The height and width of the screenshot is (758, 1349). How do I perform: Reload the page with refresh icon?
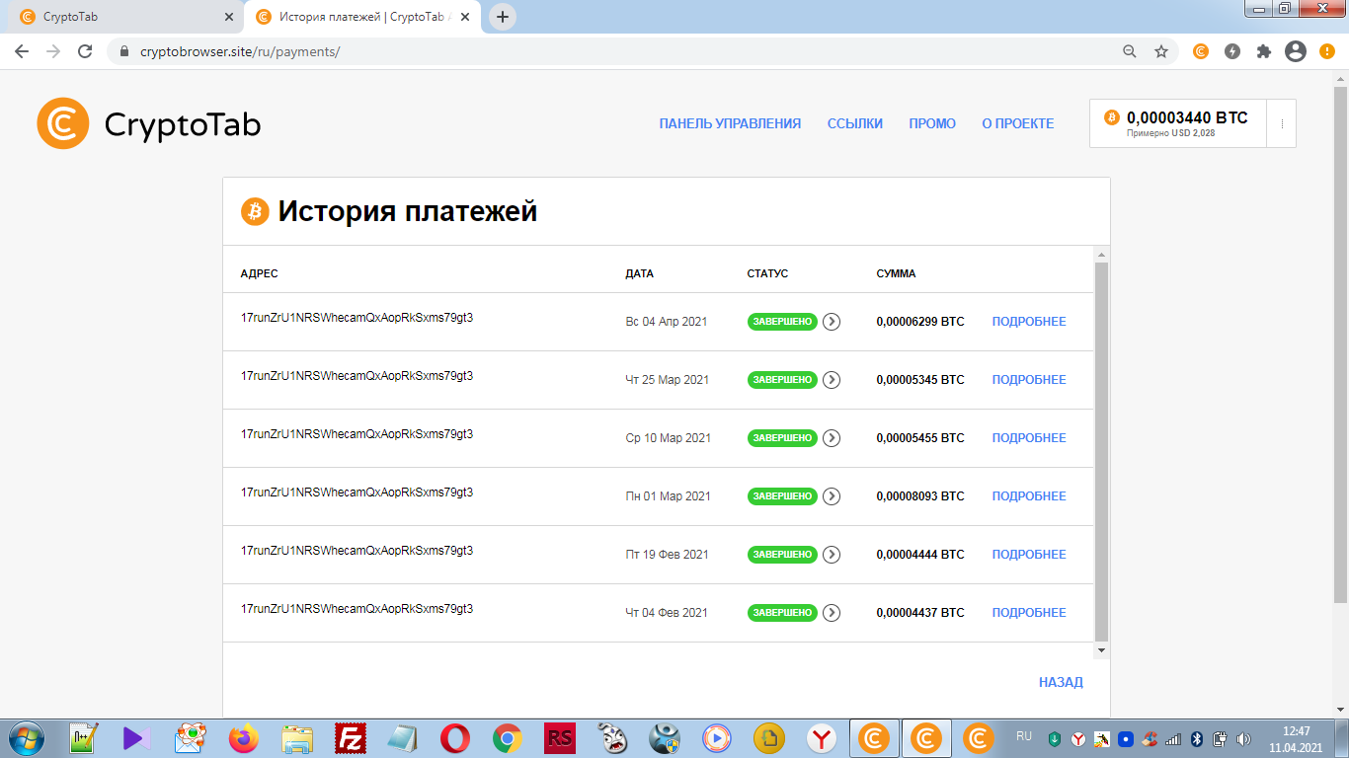[85, 51]
